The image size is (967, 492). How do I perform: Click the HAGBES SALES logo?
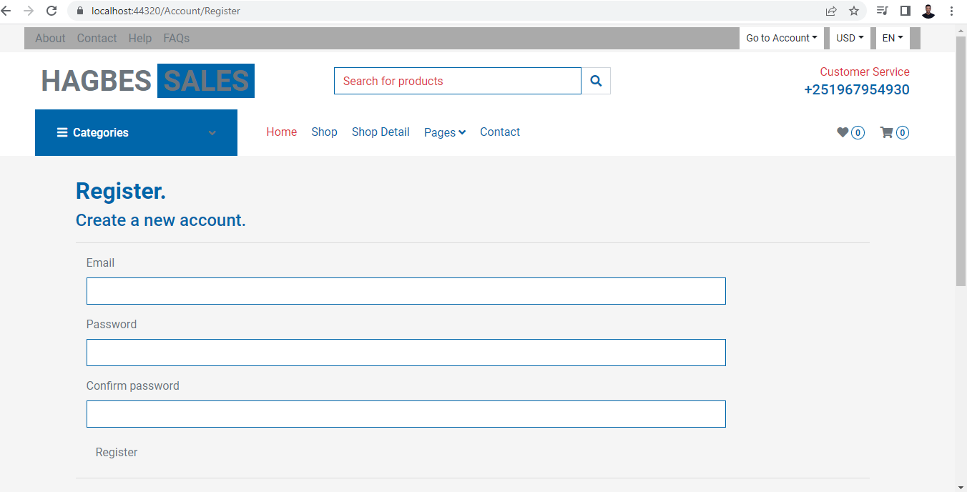[147, 81]
